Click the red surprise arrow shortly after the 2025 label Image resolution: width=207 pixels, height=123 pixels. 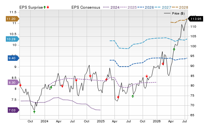[x=106, y=80]
